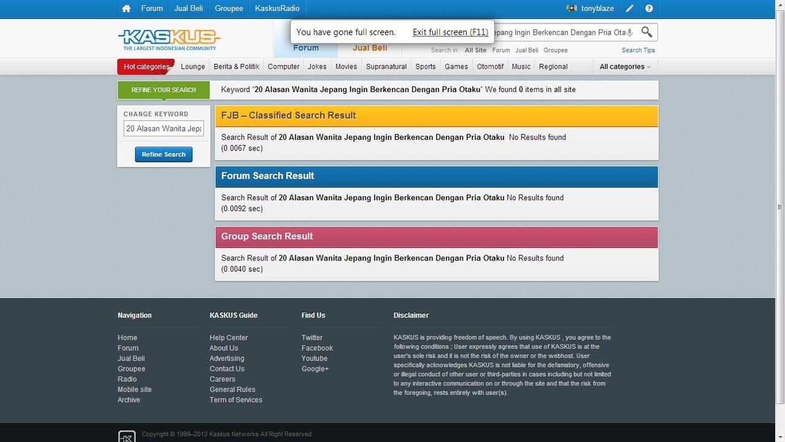This screenshot has height=442, width=785.
Task: Open the Jokes category
Action: (x=317, y=66)
